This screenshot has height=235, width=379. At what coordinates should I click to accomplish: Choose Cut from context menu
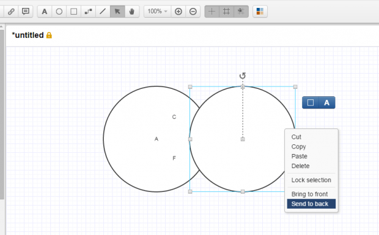pos(311,137)
